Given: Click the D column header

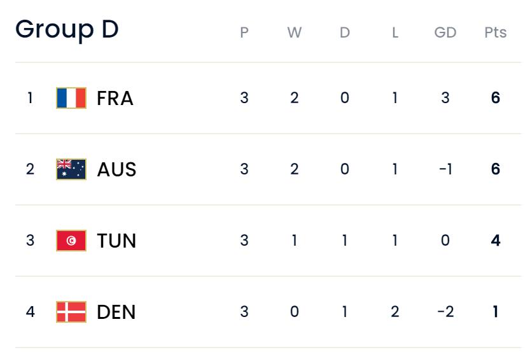Looking at the screenshot, I should click(344, 32).
